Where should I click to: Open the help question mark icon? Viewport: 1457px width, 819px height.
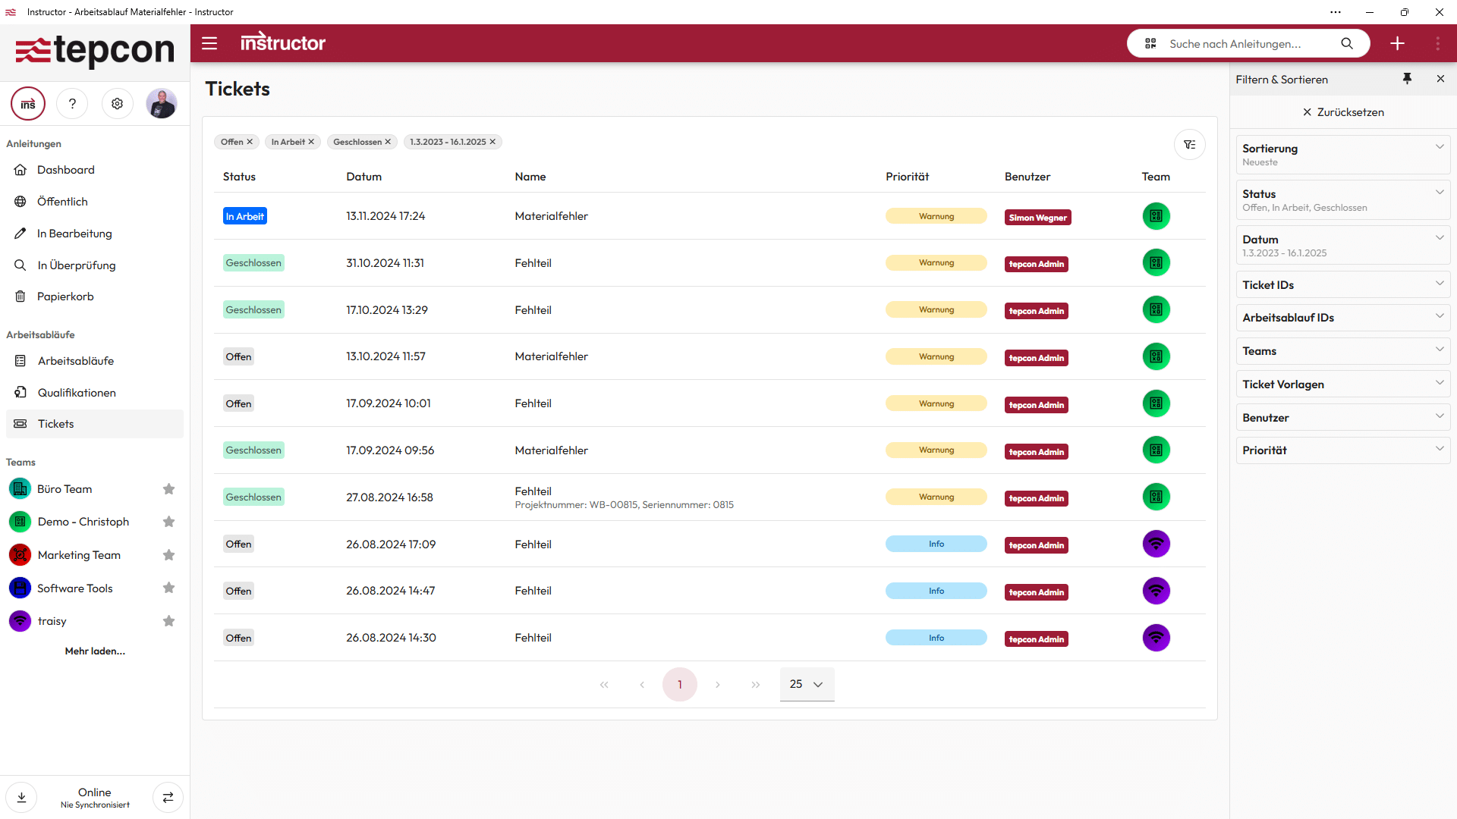coord(73,104)
